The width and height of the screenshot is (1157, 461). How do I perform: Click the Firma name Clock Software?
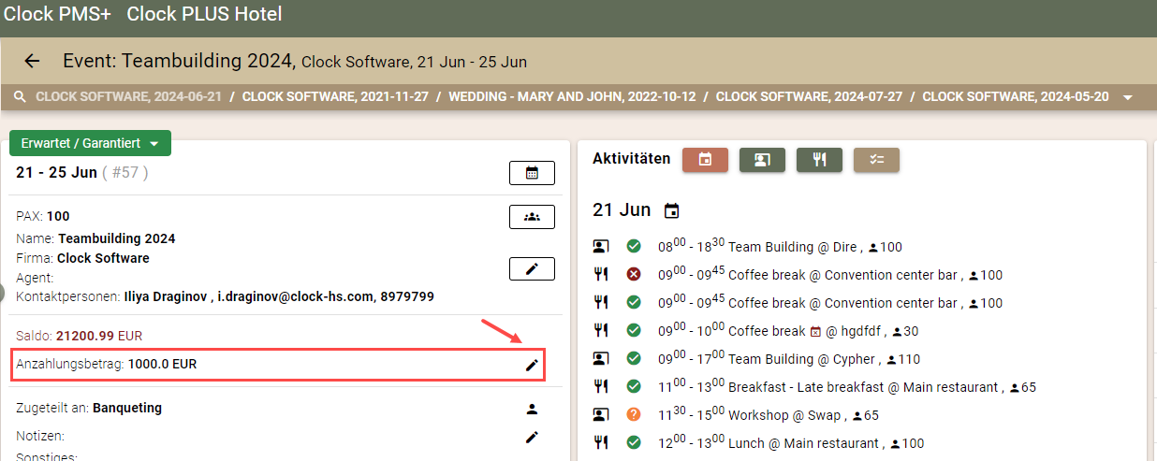coord(103,258)
